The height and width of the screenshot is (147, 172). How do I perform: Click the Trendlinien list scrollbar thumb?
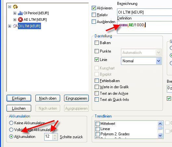(160, 128)
